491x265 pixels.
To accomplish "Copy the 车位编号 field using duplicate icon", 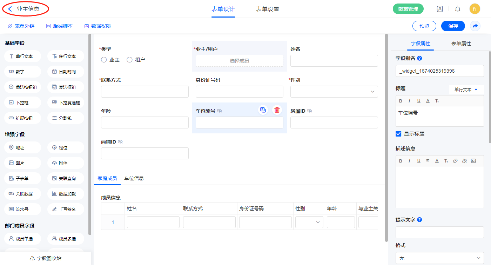I will tap(263, 110).
